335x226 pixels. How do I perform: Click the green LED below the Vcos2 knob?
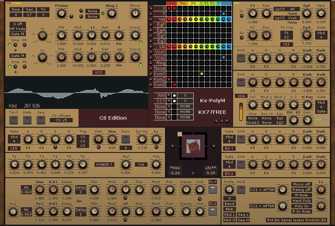141,65
